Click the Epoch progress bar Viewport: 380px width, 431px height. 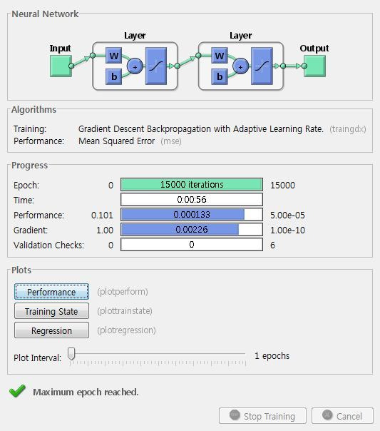192,184
